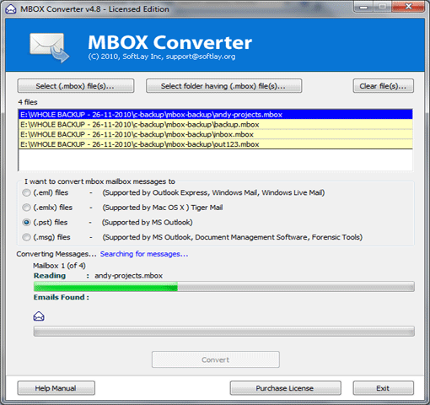Screen dimensions: 430x405
Task: Select backup.mbox in the file list
Action: (216, 125)
